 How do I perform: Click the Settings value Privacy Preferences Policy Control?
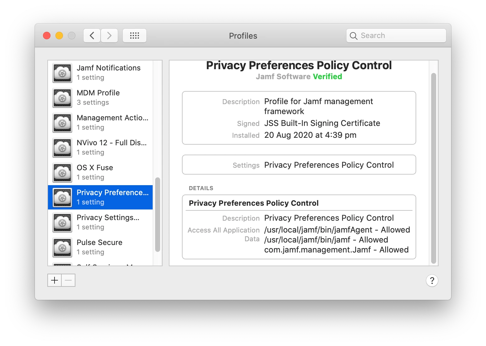(329, 165)
